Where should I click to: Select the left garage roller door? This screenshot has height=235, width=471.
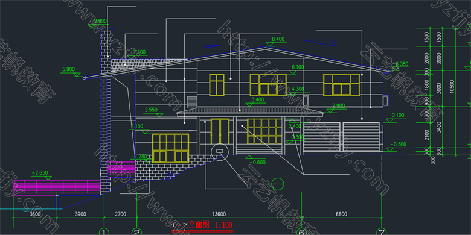tap(322, 137)
